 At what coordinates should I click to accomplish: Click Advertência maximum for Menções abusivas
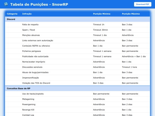point(128,35)
